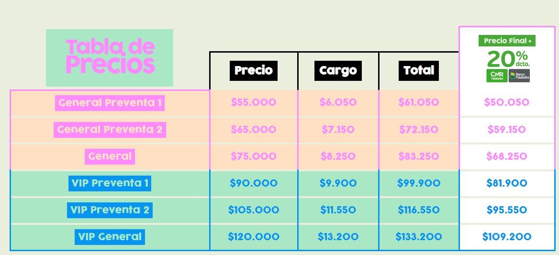The height and width of the screenshot is (255, 559).
Task: Select the $55.000 price cell
Action: coord(253,102)
